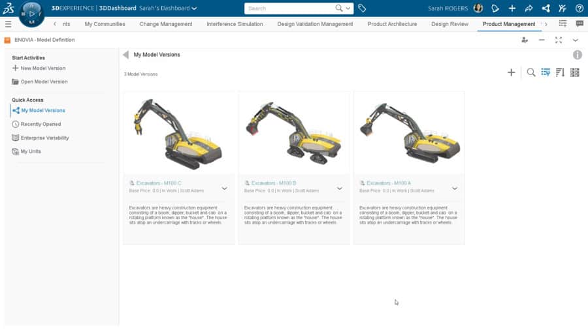The width and height of the screenshot is (588, 330).
Task: Select the Product Management tab
Action: (x=509, y=24)
